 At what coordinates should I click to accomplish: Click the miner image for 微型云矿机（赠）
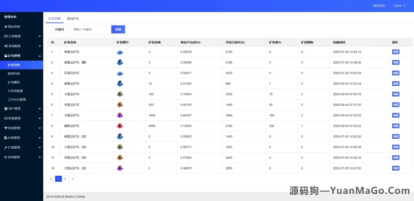tap(120, 63)
